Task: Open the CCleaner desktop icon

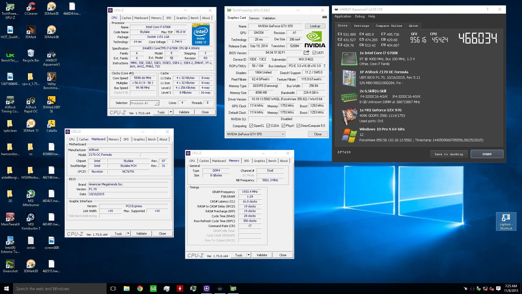Action: tap(31, 8)
